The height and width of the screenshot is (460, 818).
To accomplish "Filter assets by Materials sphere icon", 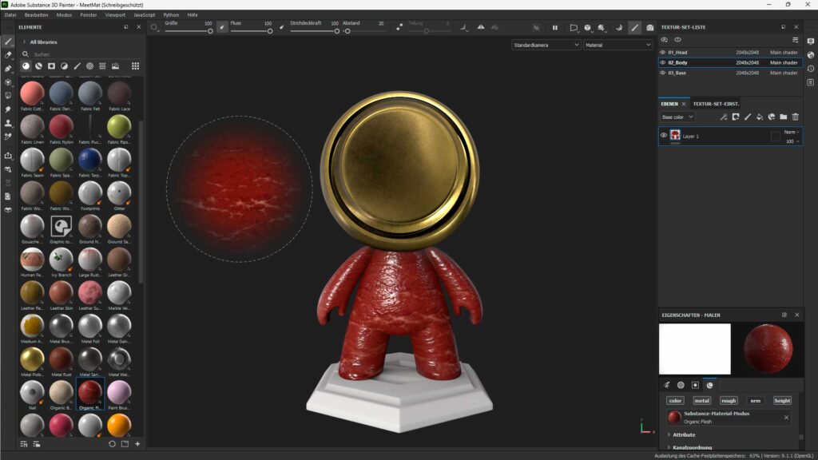I will click(x=26, y=66).
